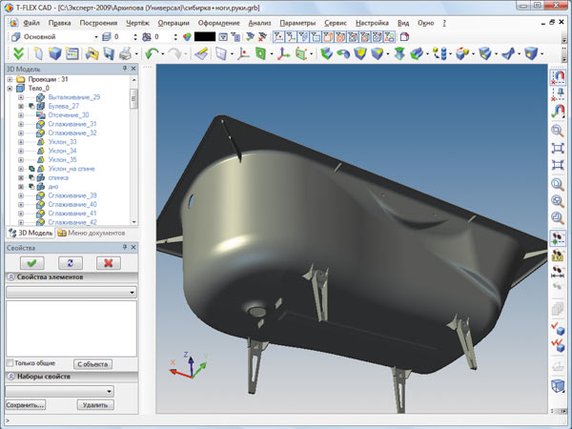Click the 'Сохранить...' button
Image resolution: width=572 pixels, height=429 pixels.
tap(26, 405)
